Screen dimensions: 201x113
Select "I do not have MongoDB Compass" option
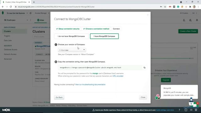point(71,36)
